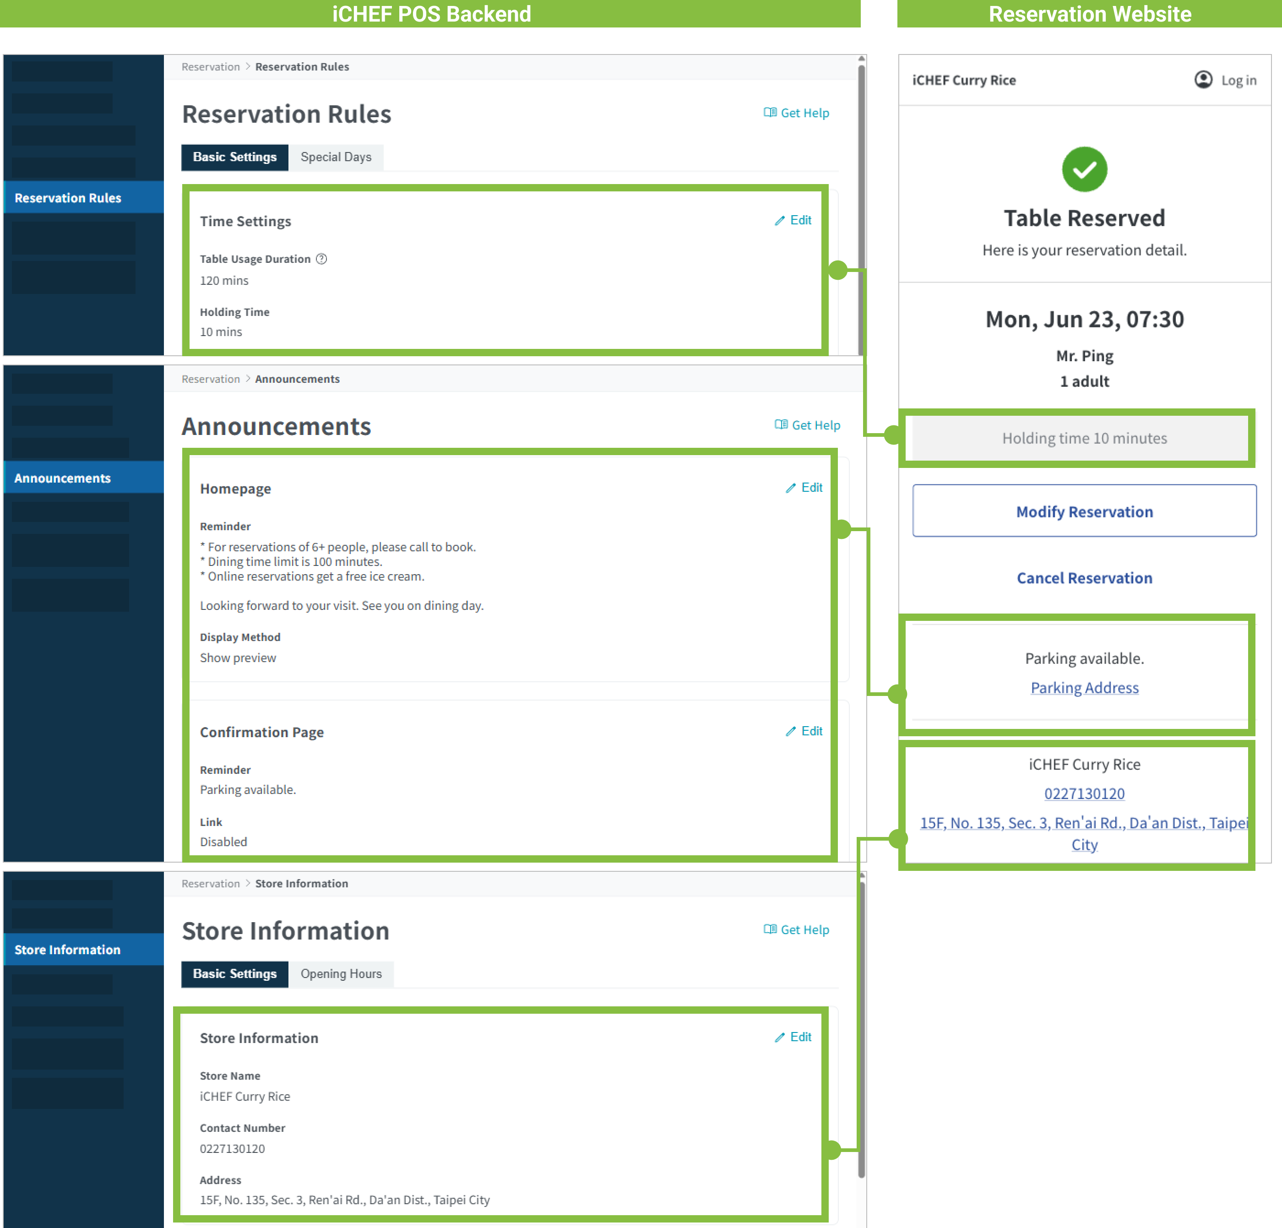The height and width of the screenshot is (1228, 1282).
Task: Switch to the Opening Hours tab
Action: tap(341, 973)
